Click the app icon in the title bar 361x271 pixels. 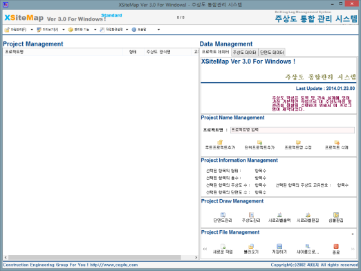click(x=6, y=5)
